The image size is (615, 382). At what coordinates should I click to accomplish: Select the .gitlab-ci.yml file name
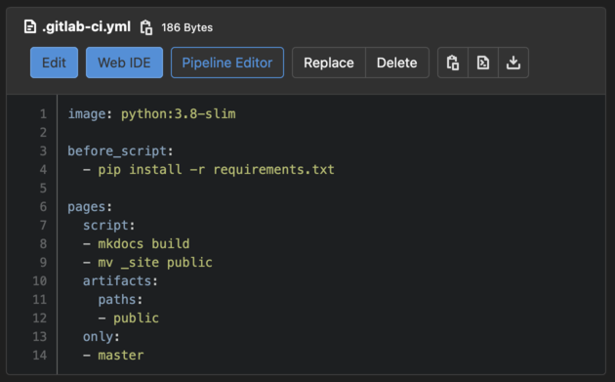point(86,26)
